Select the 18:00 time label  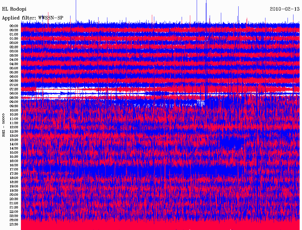[x=14, y=178]
